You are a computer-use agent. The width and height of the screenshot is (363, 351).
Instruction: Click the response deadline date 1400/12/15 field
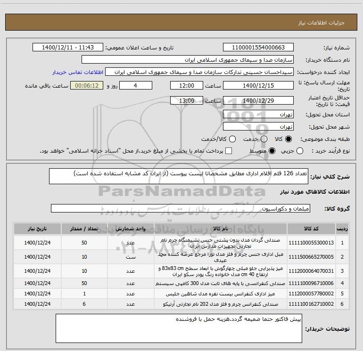tap(258, 85)
